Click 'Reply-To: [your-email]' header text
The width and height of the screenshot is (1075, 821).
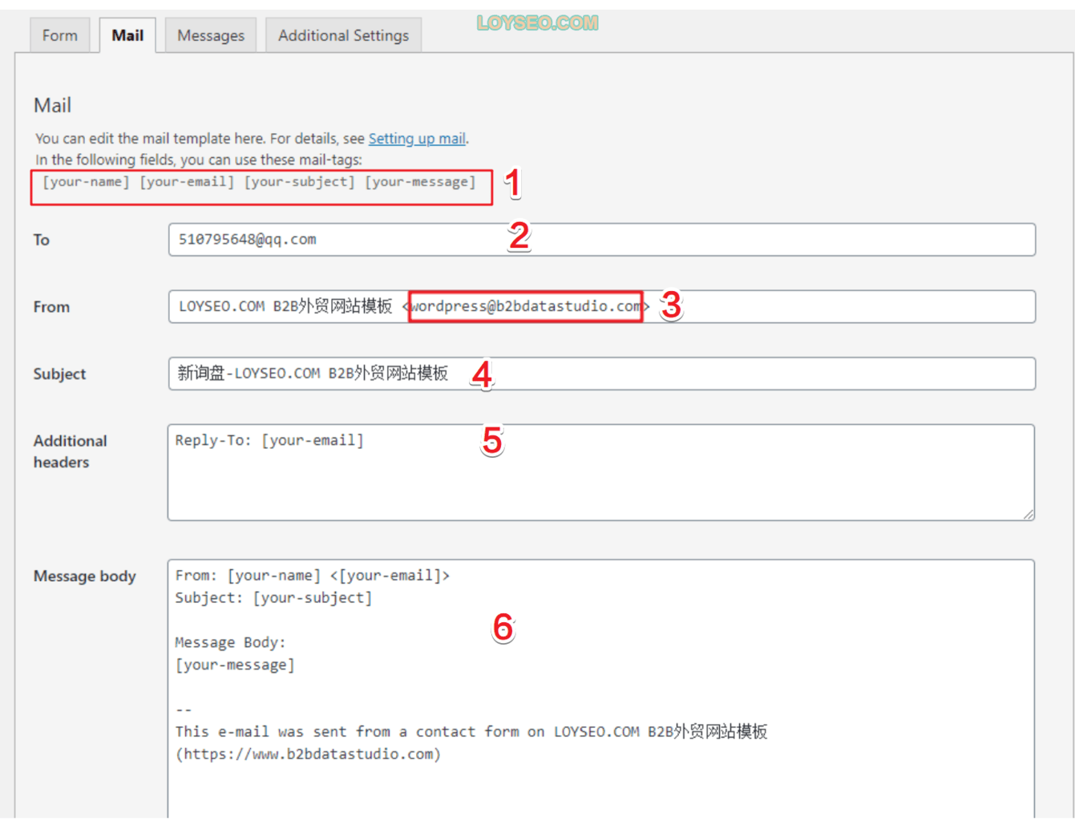tap(269, 440)
